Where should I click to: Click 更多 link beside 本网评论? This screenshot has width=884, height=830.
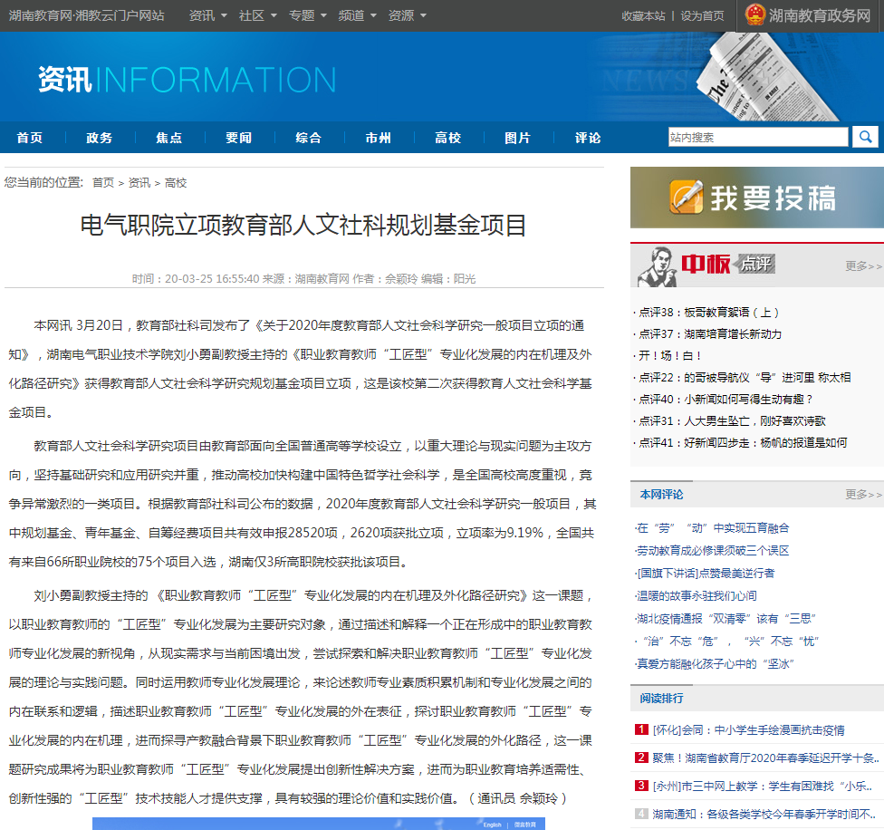(x=863, y=495)
